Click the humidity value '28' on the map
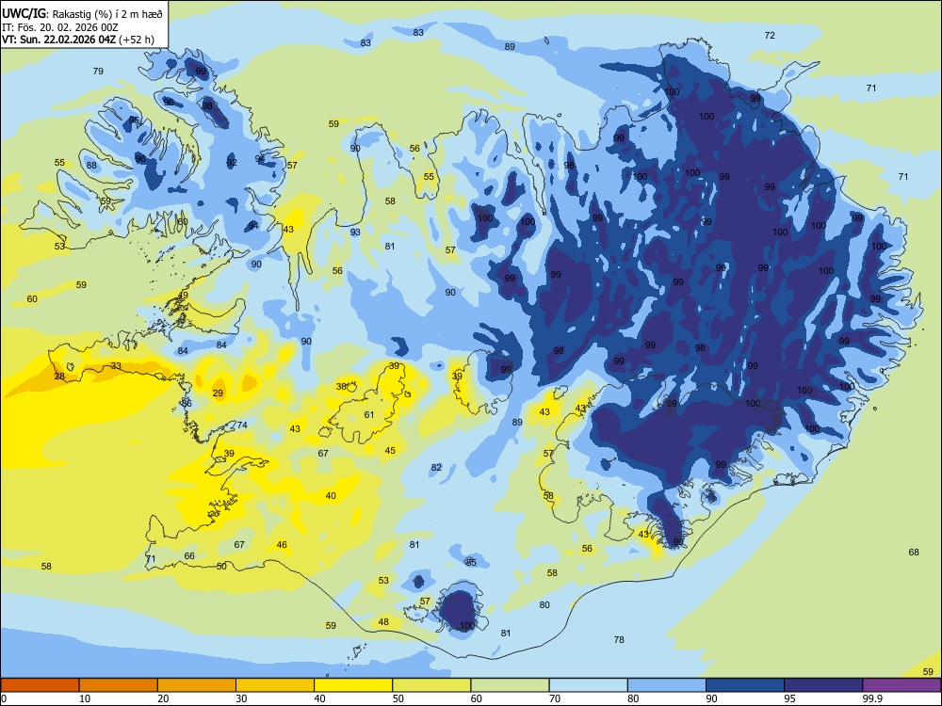Screen dimensions: 942x706 point(59,377)
